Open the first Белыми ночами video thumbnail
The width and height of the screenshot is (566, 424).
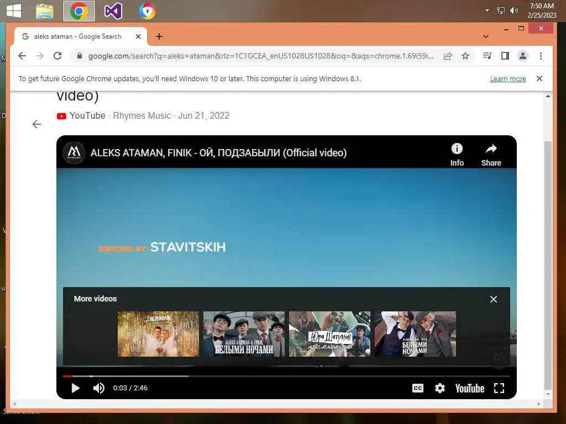pos(244,334)
